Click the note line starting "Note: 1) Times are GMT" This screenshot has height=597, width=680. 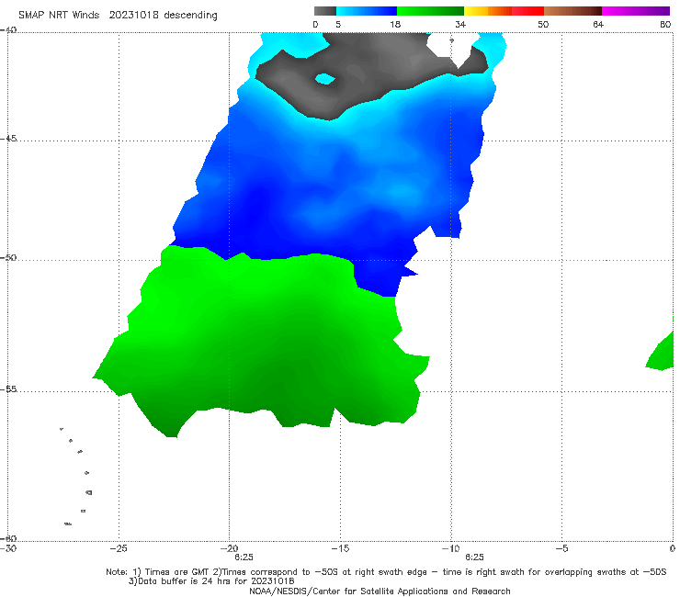386,572
